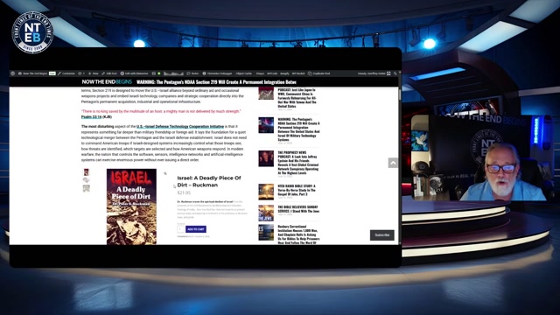This screenshot has width=560, height=315.
Task: Open the Israel A Deadly Piece of Dirt book cover
Action: (x=131, y=206)
